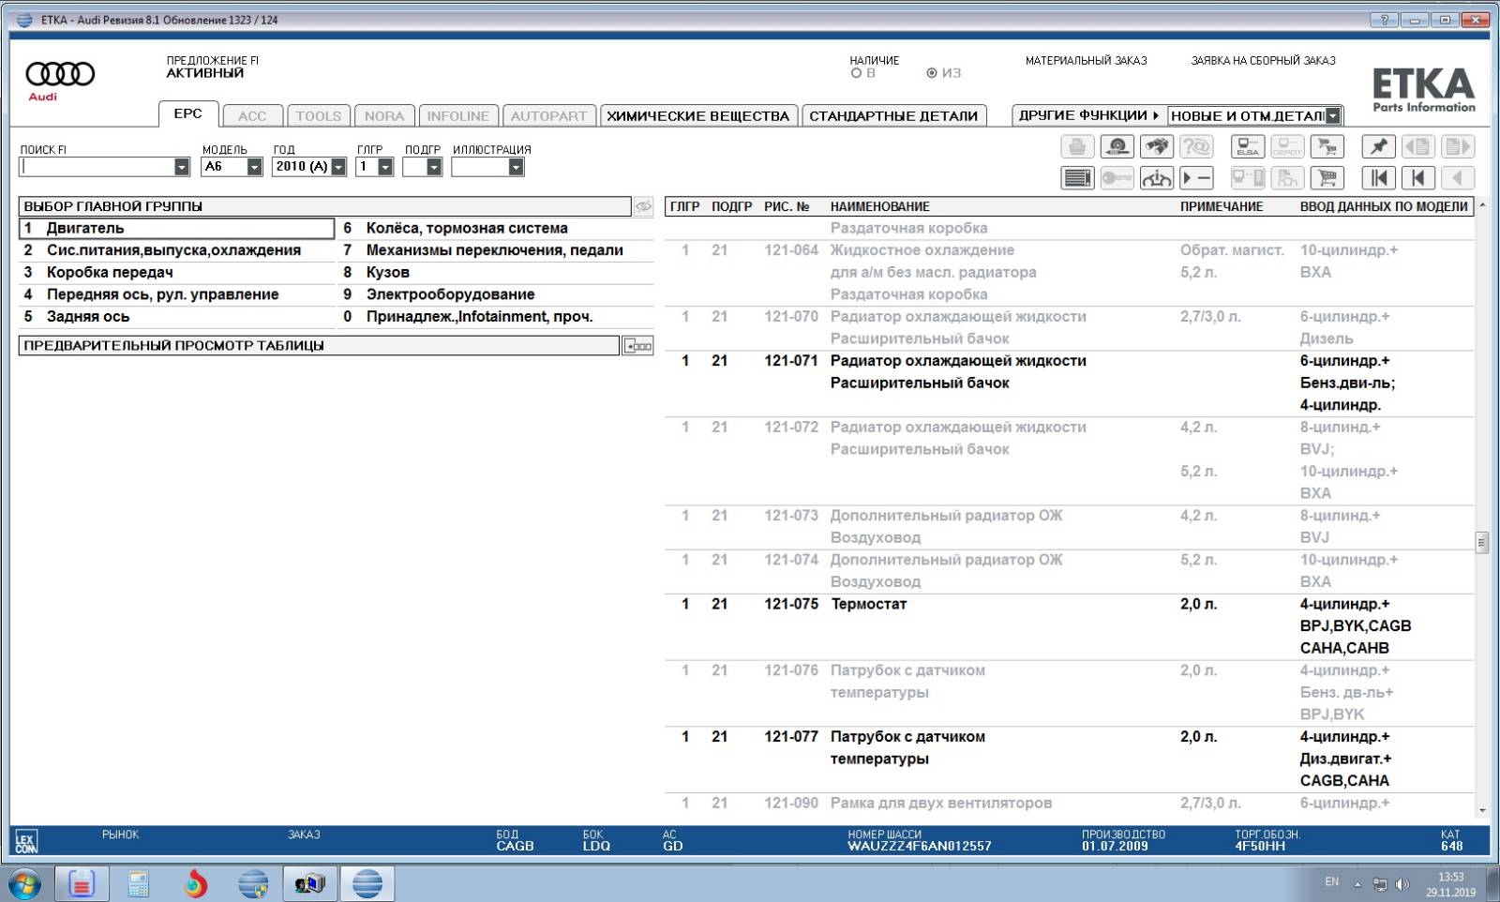
Task: Switch to the AUTOPART tab
Action: click(x=548, y=116)
